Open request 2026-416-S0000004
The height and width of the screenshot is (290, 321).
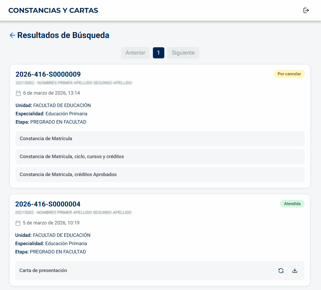point(48,204)
